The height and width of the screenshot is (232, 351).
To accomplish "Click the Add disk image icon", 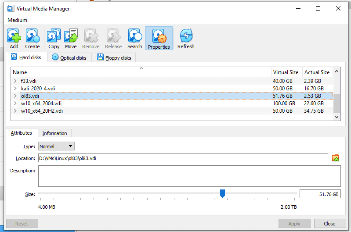I will [x=14, y=38].
